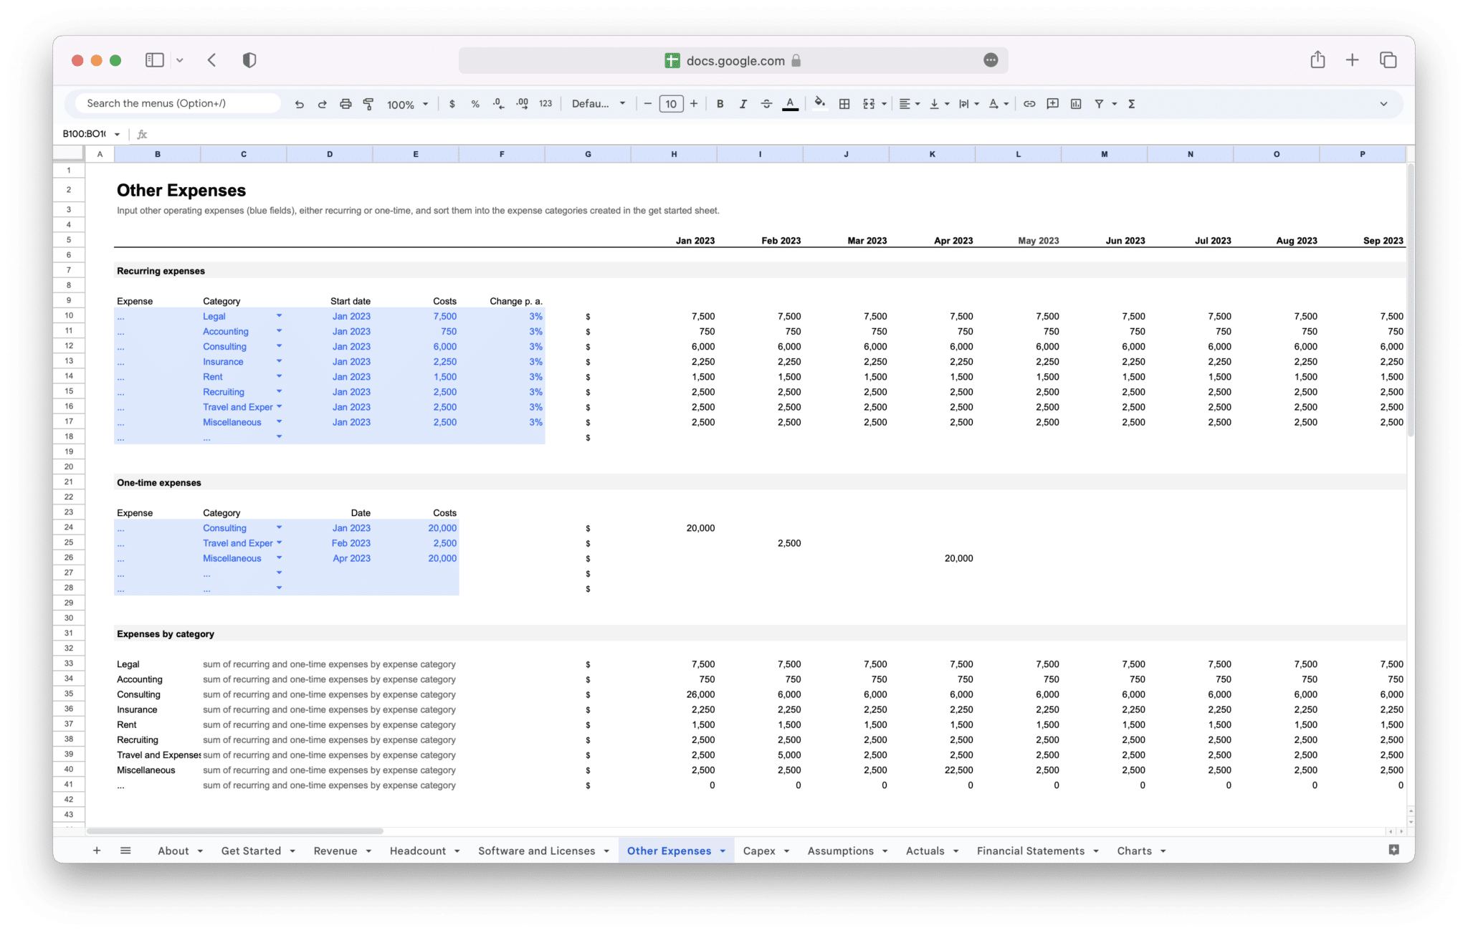The width and height of the screenshot is (1468, 933).
Task: Open the borders menu
Action: [x=844, y=104]
